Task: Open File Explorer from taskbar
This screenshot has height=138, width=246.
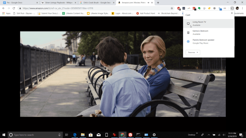Action: tap(83, 135)
